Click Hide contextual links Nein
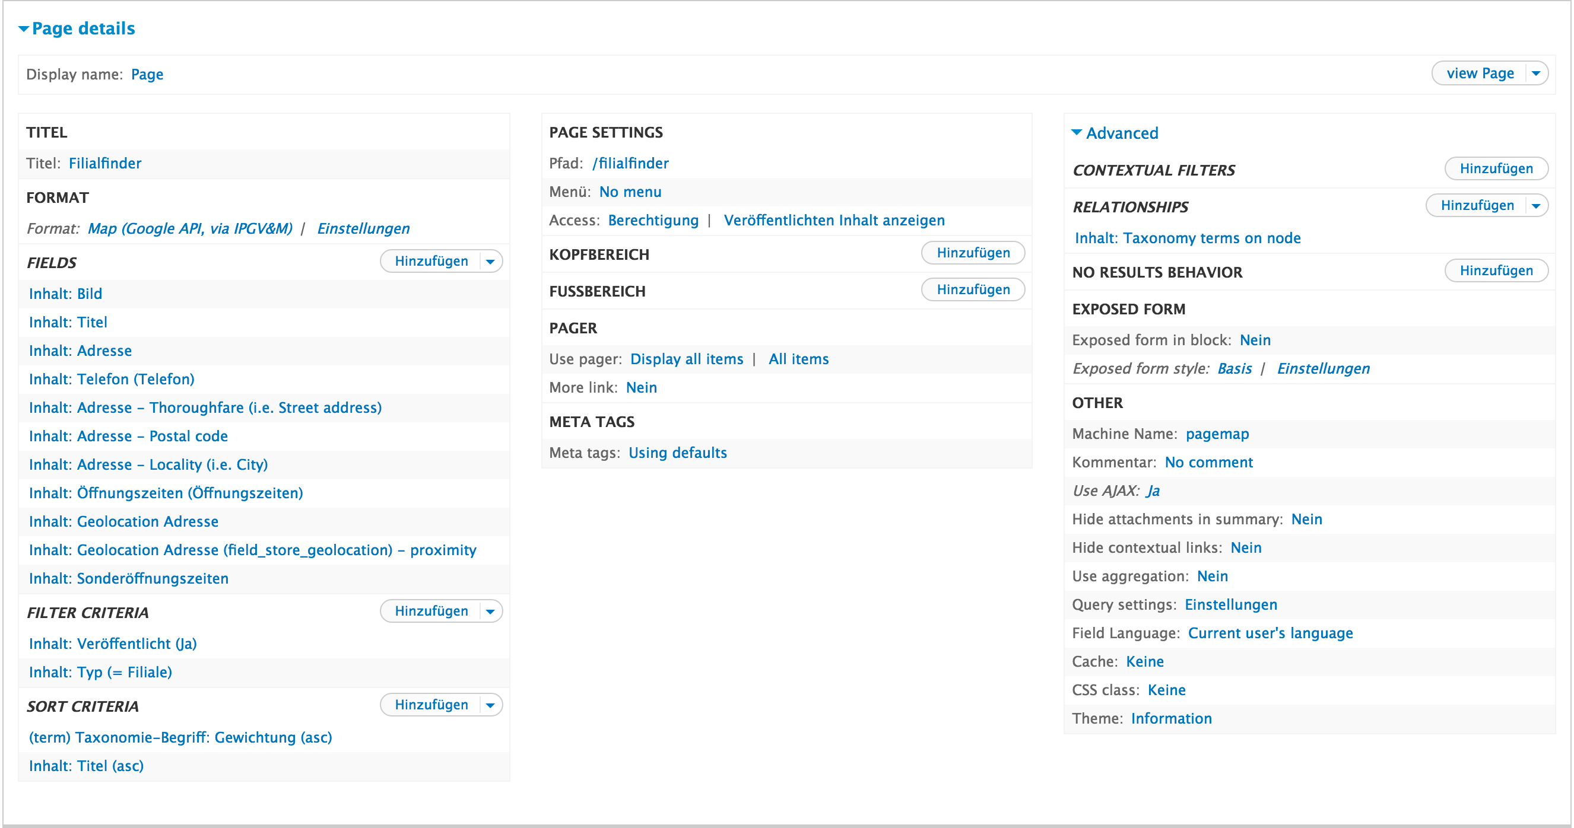1574x828 pixels. [x=1246, y=548]
